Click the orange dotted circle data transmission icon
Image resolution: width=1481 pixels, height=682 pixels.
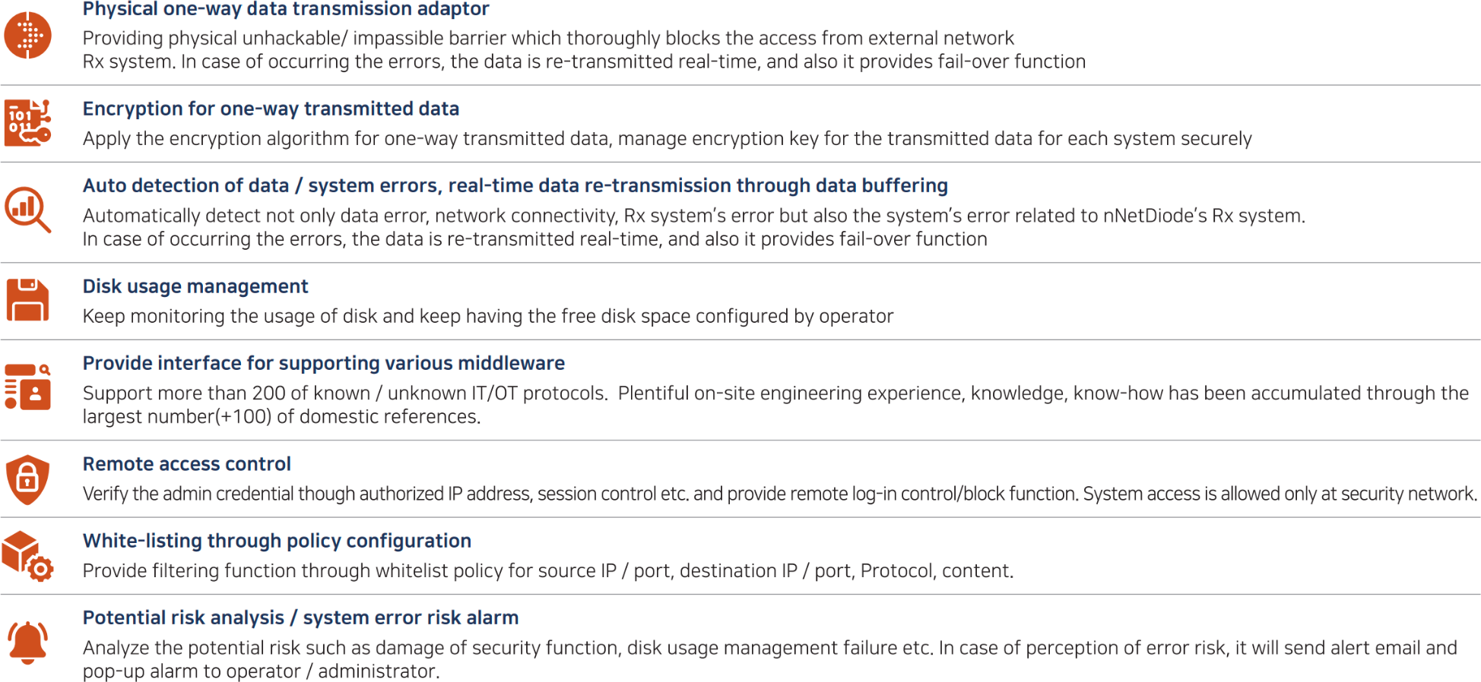coord(28,36)
